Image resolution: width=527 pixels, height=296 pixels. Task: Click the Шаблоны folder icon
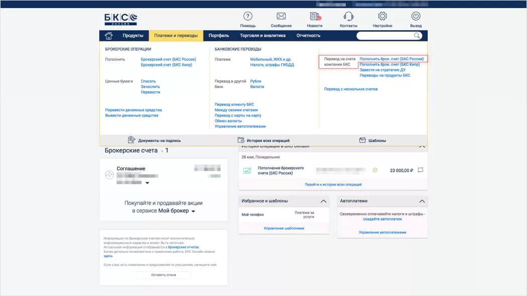(362, 140)
